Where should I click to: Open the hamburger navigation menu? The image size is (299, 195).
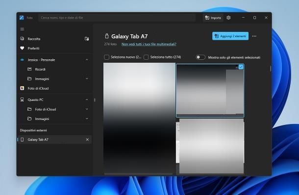click(x=22, y=29)
